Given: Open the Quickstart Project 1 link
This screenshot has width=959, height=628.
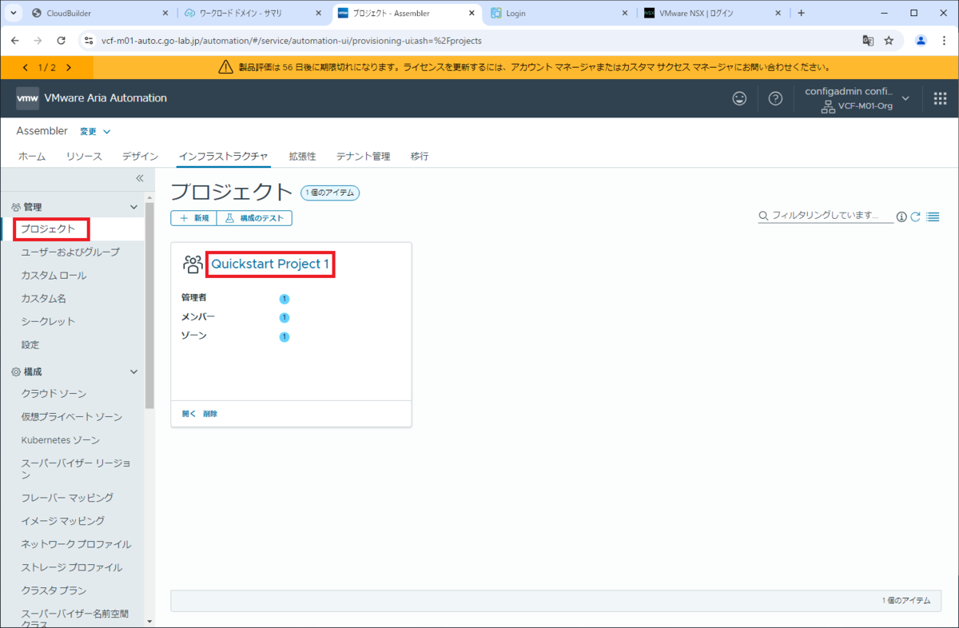Looking at the screenshot, I should (x=270, y=264).
